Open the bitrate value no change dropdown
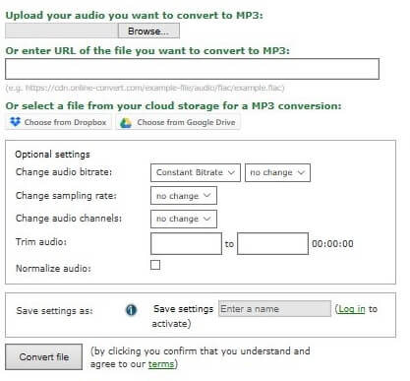Screen dimensions: 410x381 (277, 172)
